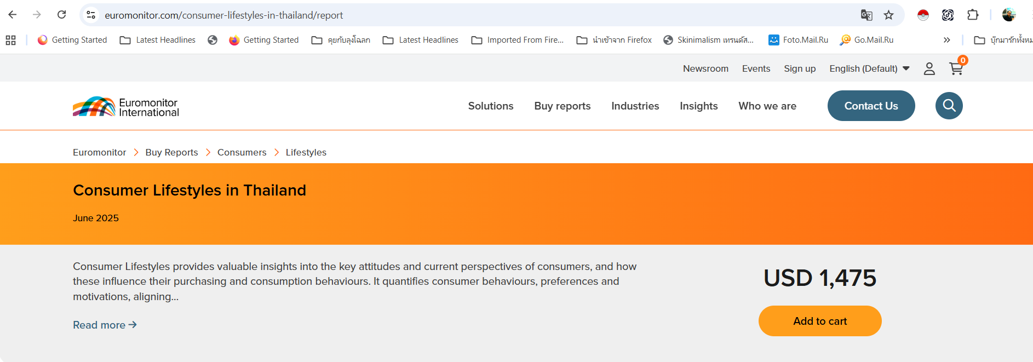Open the Industries menu
1033x362 pixels.
(x=635, y=106)
